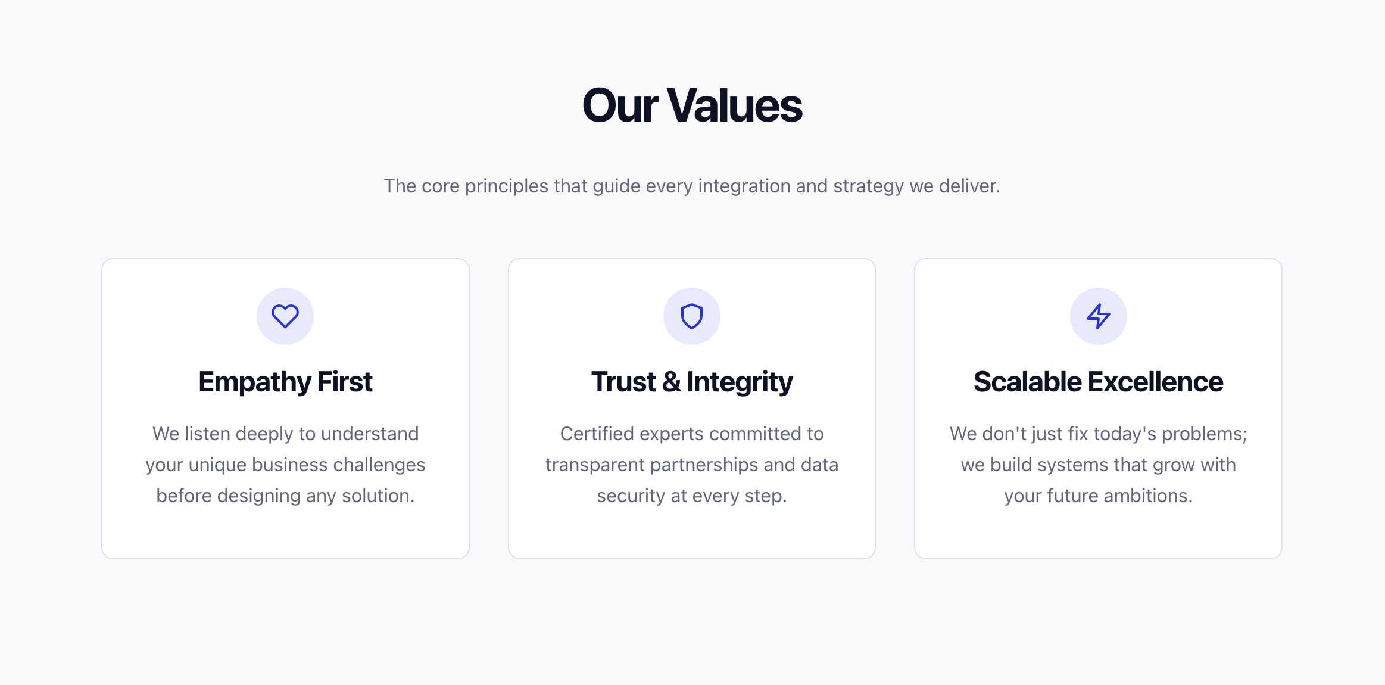Click the lightning bolt icon above Scalable Excellence
This screenshot has width=1385, height=685.
1098,316
